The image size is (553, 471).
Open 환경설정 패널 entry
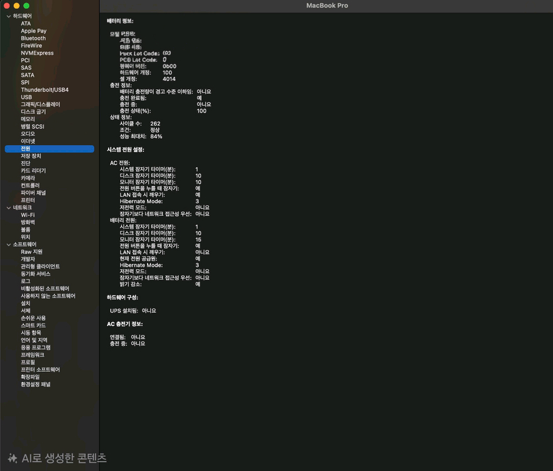tap(36, 384)
